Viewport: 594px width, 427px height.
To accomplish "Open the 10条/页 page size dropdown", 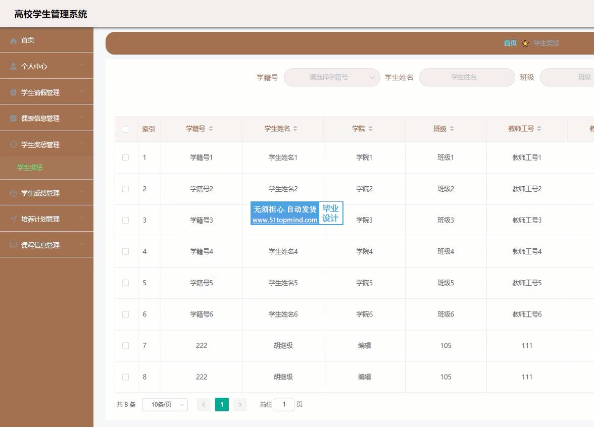I will coord(165,405).
